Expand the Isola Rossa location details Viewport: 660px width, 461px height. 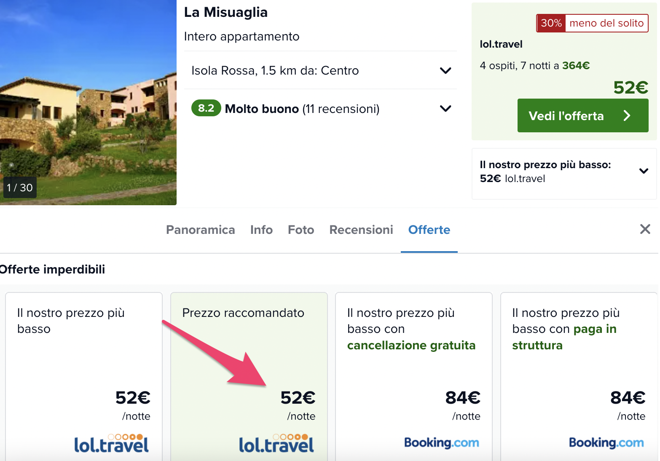(x=445, y=70)
